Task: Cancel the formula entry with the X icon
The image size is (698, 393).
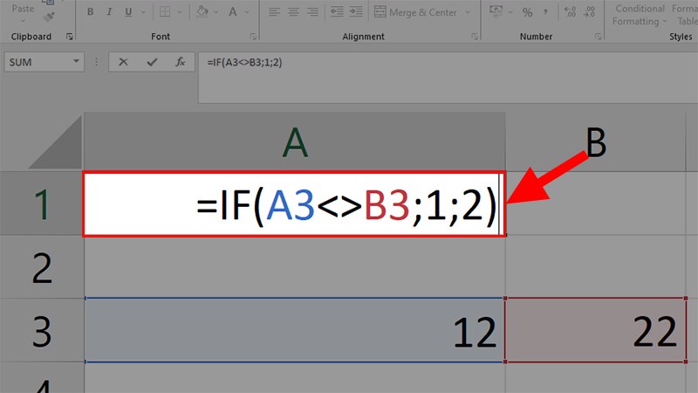Action: point(123,62)
